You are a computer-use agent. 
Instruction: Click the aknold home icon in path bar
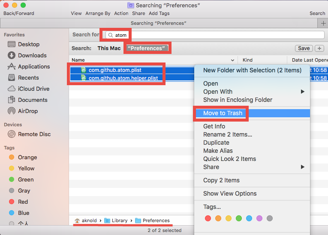click(x=77, y=220)
